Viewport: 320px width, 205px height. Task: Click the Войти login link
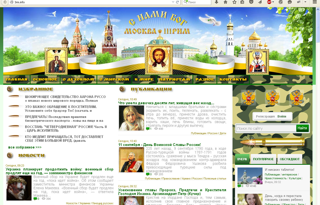click(282, 116)
